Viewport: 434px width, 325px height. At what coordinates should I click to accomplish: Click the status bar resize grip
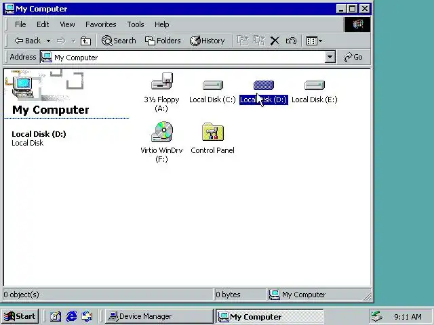[x=367, y=296]
